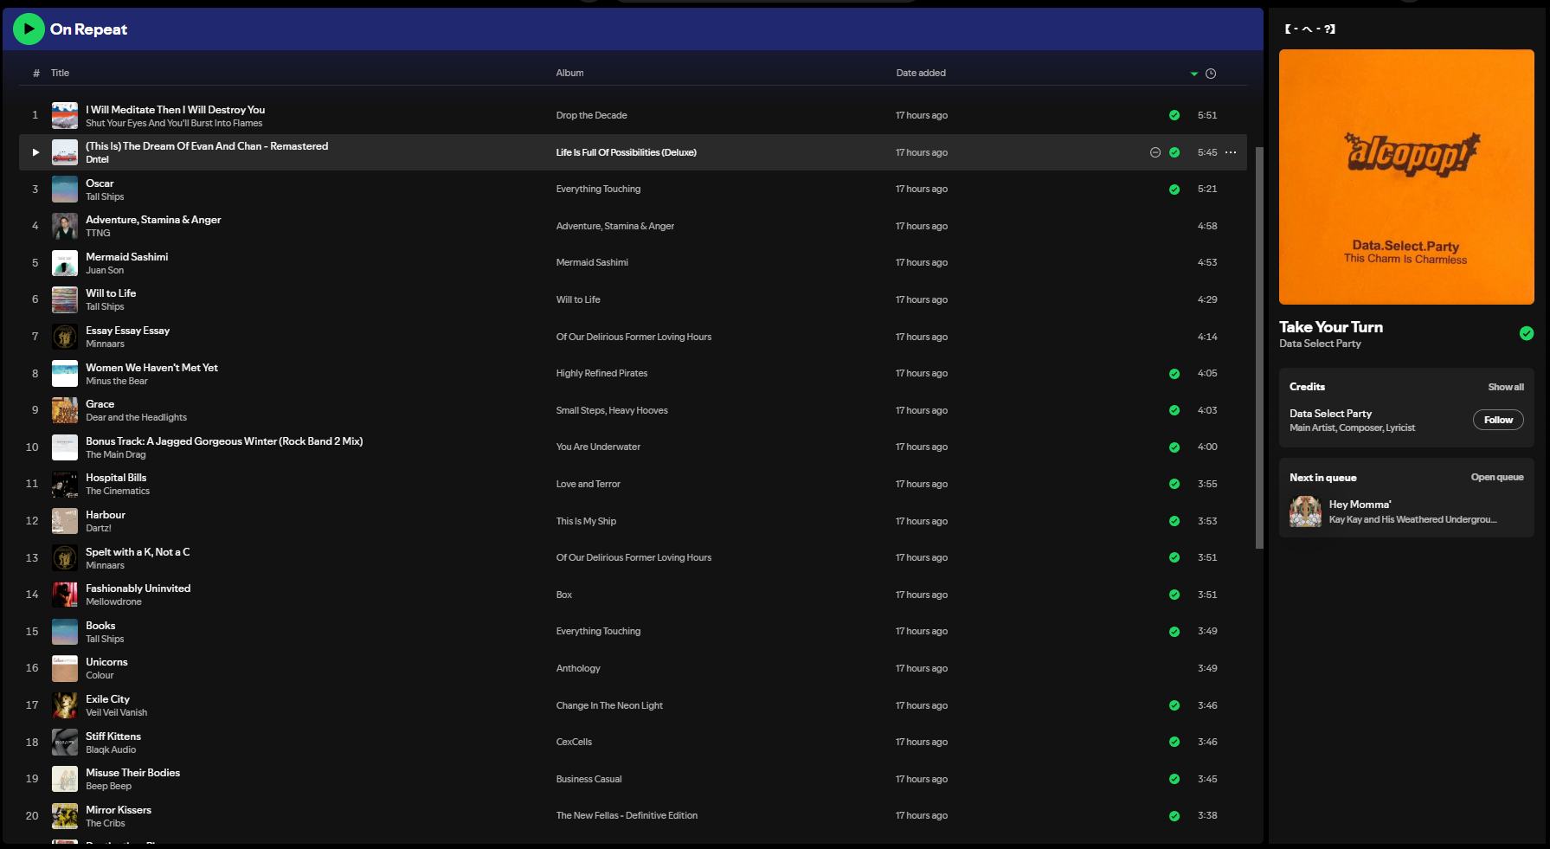Toggle saved checkmark for 'Oscar'

click(x=1174, y=190)
